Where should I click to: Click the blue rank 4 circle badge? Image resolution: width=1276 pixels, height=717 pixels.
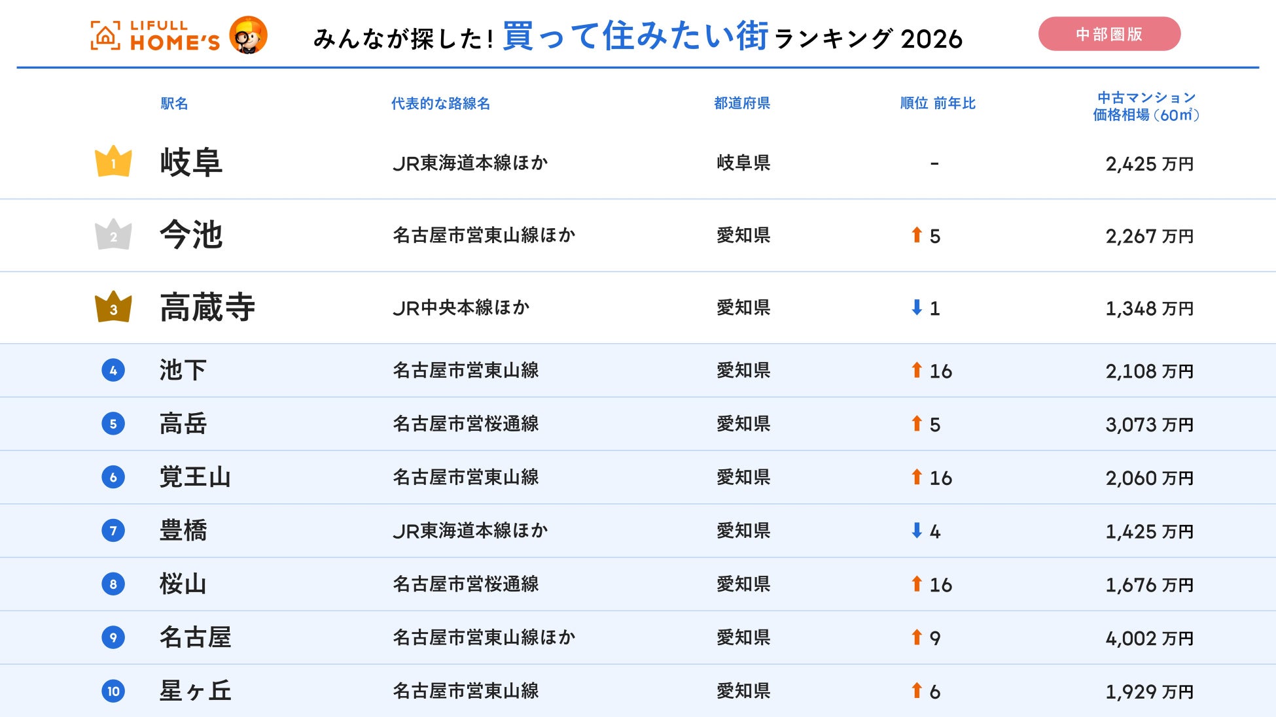(x=113, y=371)
